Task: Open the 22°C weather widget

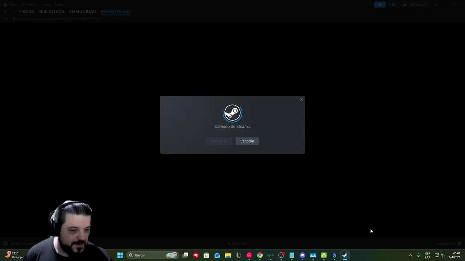Action: point(15,255)
